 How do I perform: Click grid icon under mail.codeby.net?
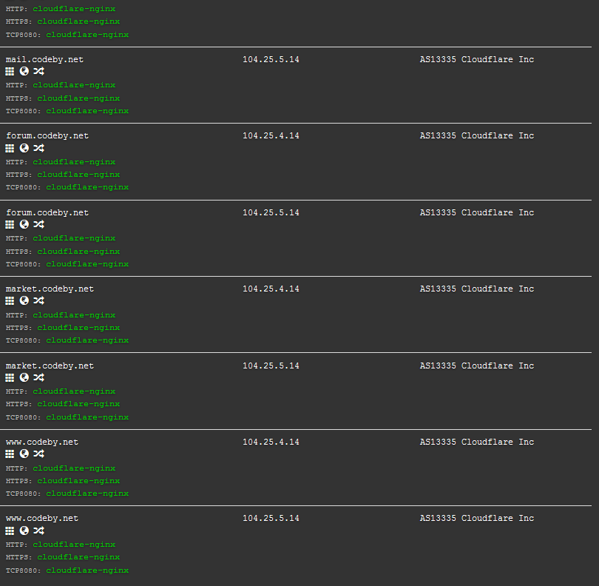point(10,72)
